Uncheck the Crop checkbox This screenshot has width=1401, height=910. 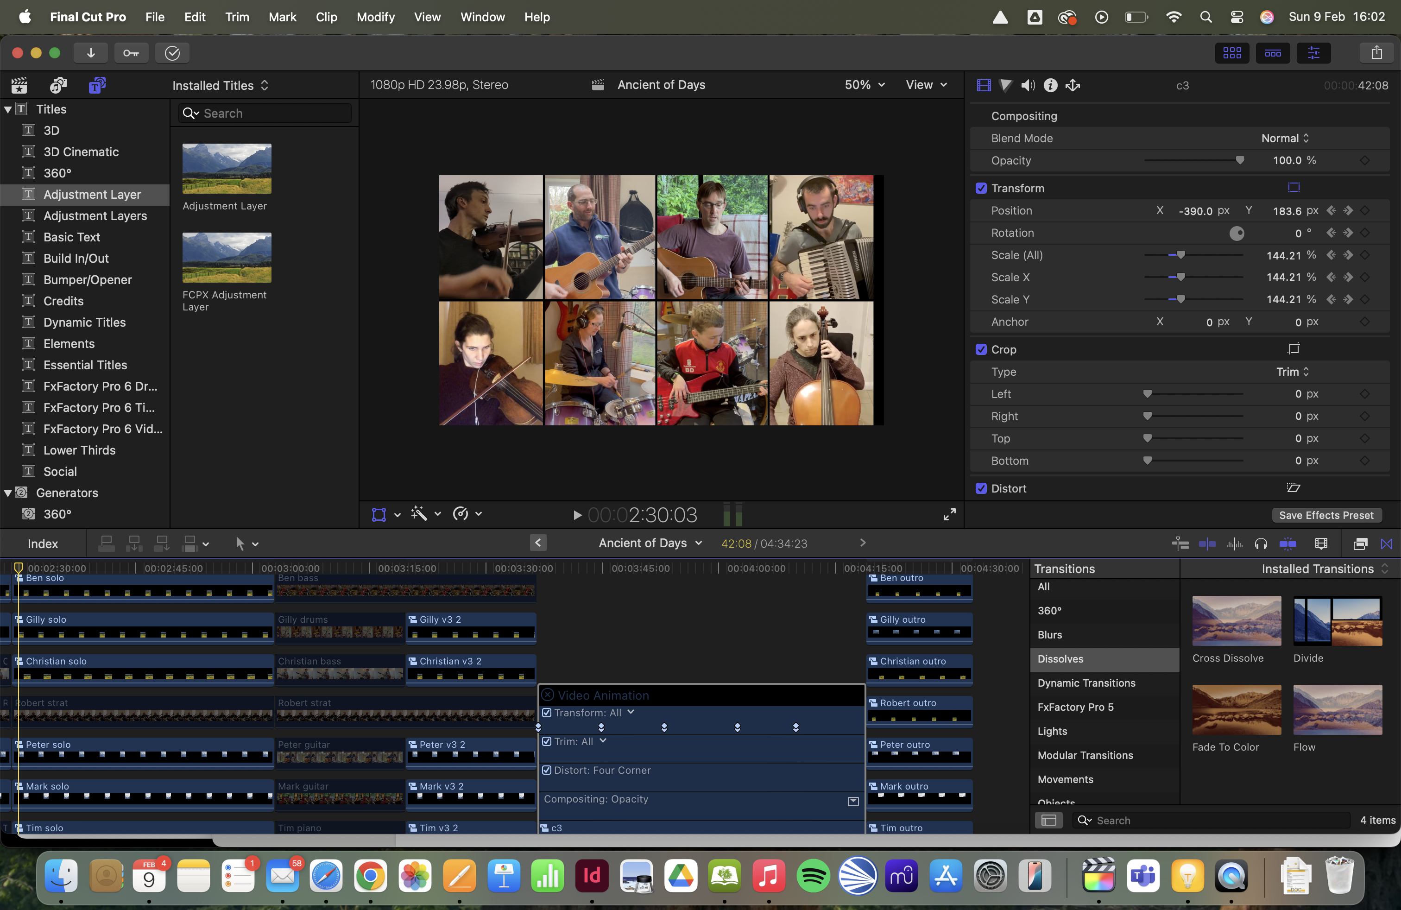tap(981, 350)
